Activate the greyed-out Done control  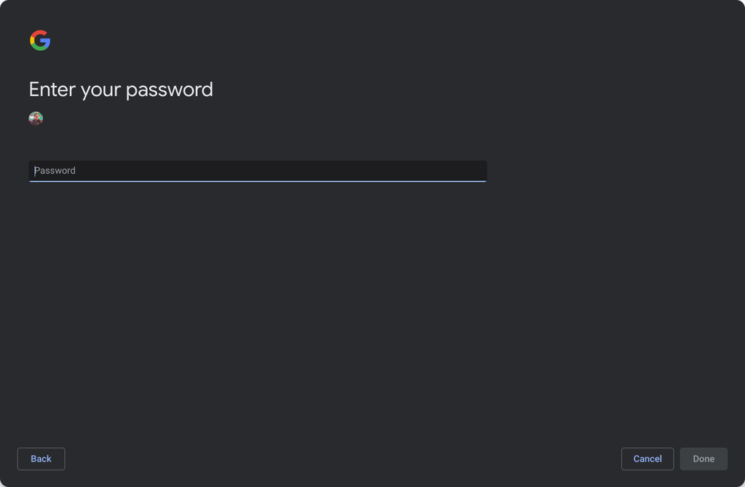click(704, 459)
